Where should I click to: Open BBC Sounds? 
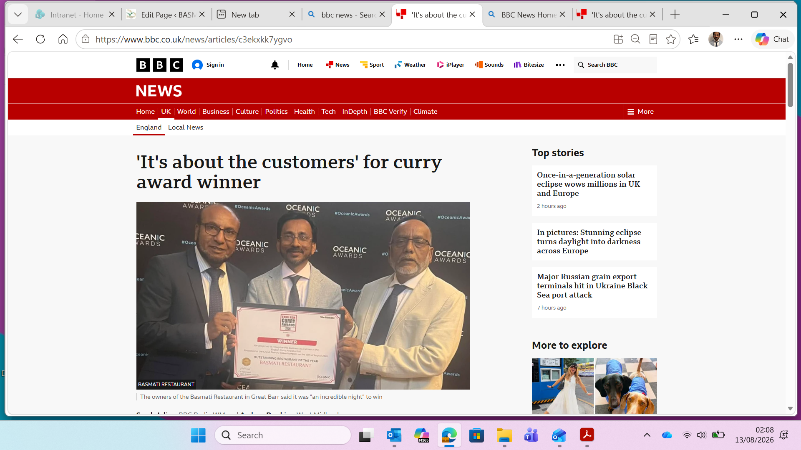(x=489, y=65)
